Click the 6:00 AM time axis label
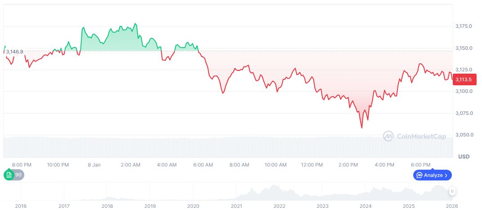 tap(203, 165)
